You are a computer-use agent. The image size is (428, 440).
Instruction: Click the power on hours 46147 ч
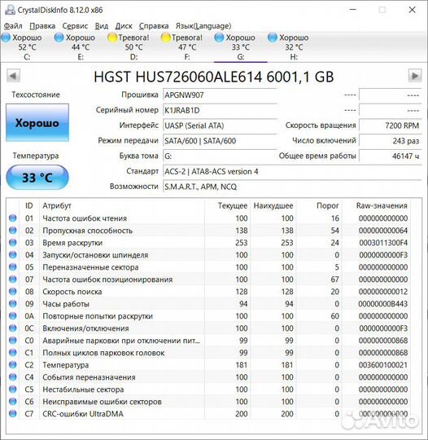coord(391,156)
